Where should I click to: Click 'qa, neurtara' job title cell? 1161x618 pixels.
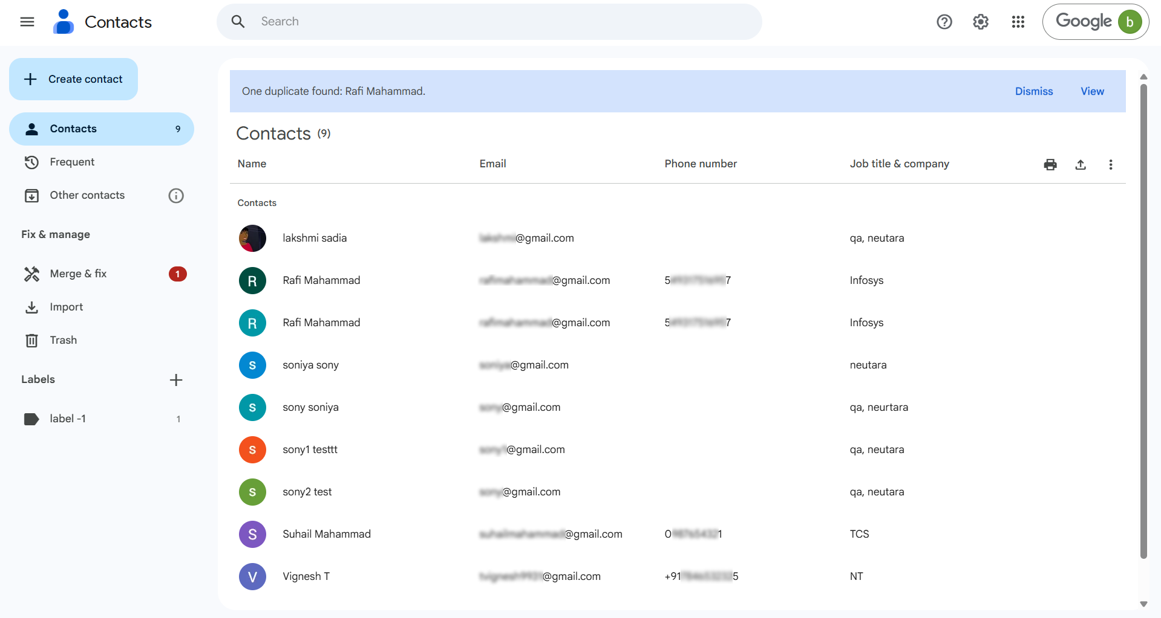click(x=878, y=407)
